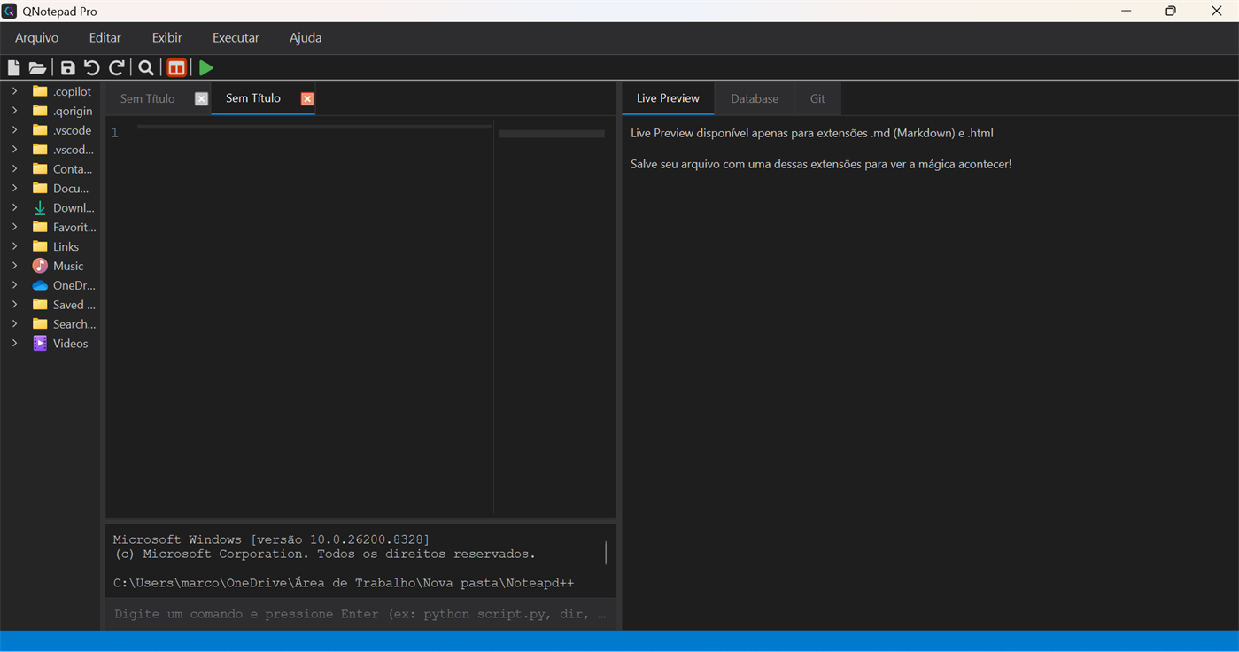
Task: Select the .qorigin folder icon
Action: [40, 111]
